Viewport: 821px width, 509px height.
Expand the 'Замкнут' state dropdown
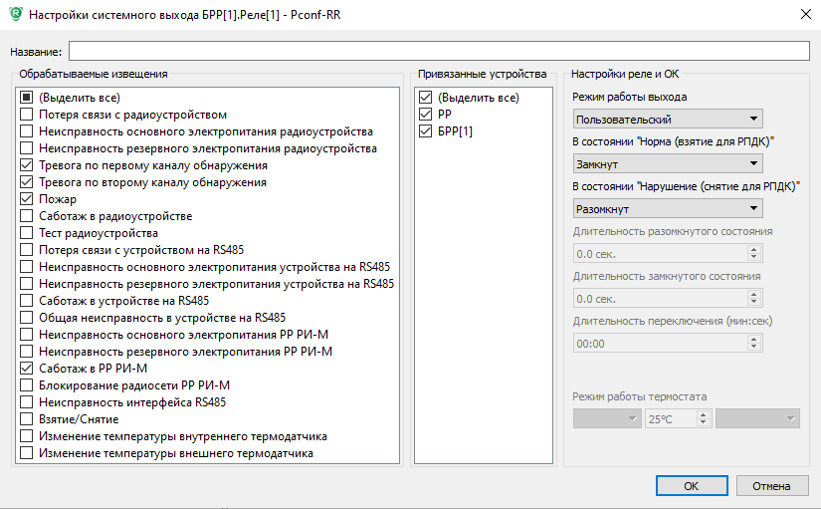[668, 163]
